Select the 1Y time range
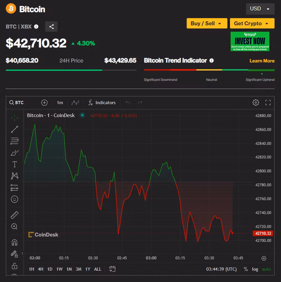Image resolution: width=281 pixels, height=282 pixels. coord(88,269)
